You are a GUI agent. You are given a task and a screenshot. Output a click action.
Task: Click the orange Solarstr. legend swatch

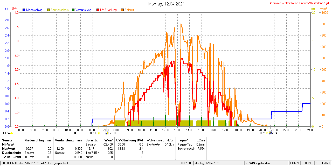pyautogui.click(x=122, y=10)
